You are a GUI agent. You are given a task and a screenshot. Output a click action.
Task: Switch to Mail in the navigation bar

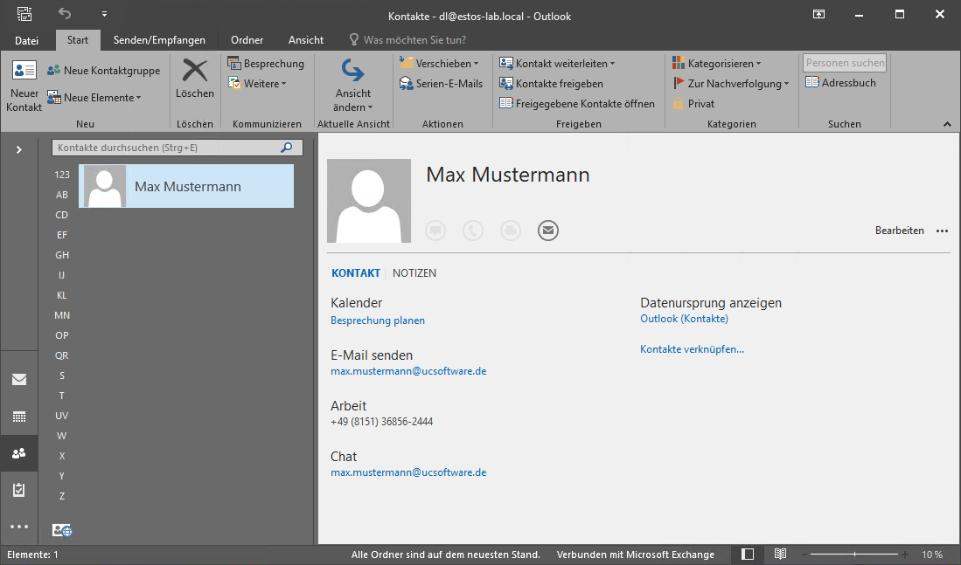(19, 380)
